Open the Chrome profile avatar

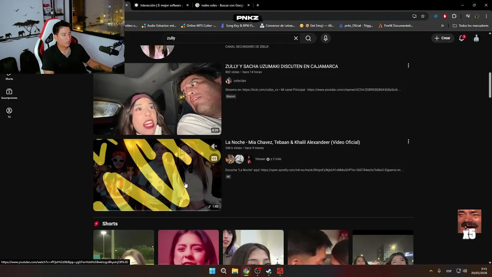(477, 16)
